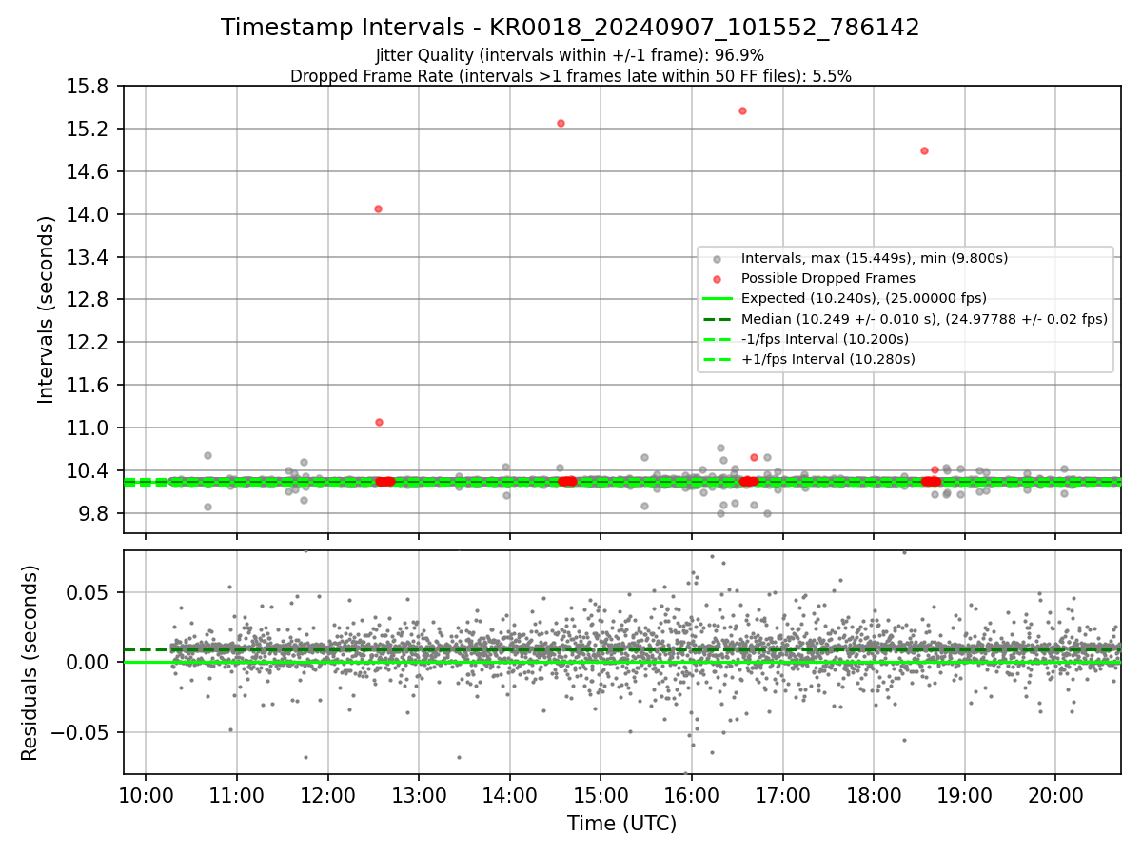Select legend entry 'Possible Dropped Frames'

[x=828, y=278]
